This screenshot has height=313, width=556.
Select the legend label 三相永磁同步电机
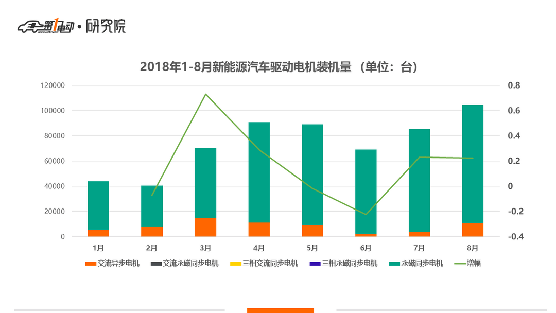click(x=350, y=264)
